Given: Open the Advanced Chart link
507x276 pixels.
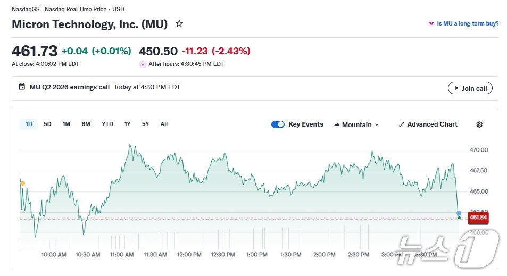Looking at the screenshot, I should (432, 124).
